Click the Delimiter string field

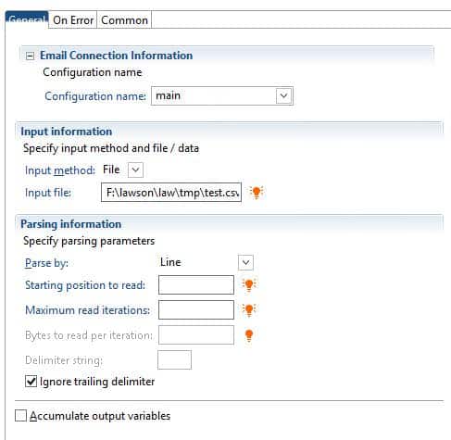point(174,360)
